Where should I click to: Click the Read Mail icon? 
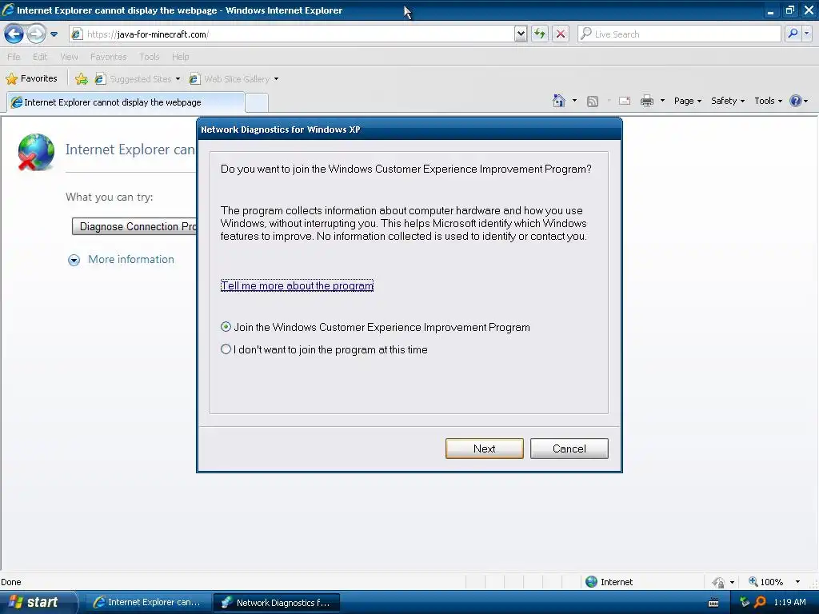click(625, 101)
